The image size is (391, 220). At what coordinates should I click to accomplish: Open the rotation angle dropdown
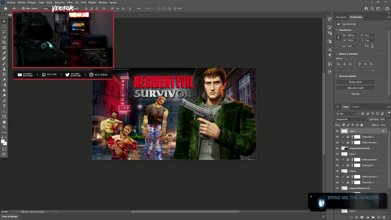coord(356,46)
